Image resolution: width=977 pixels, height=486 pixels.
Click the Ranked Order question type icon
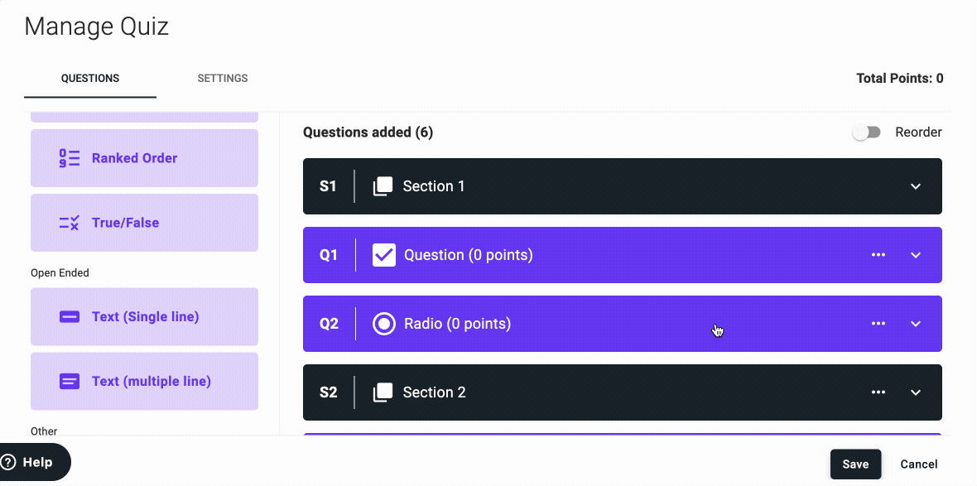click(70, 158)
